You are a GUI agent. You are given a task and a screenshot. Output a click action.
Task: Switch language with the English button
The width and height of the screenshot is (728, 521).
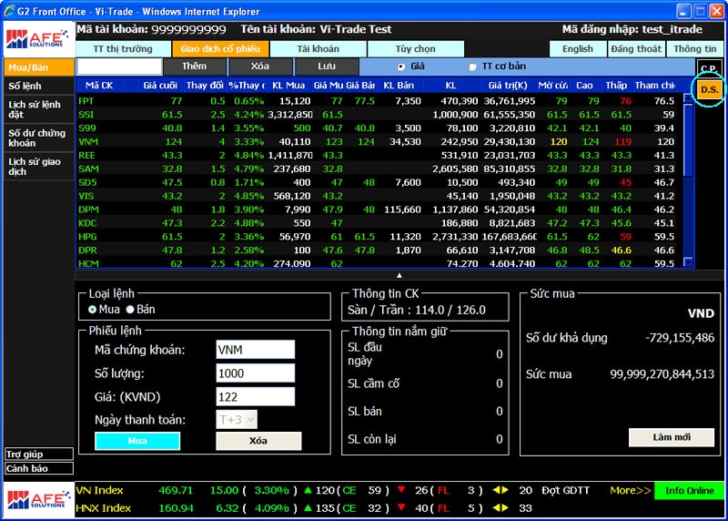click(x=578, y=49)
